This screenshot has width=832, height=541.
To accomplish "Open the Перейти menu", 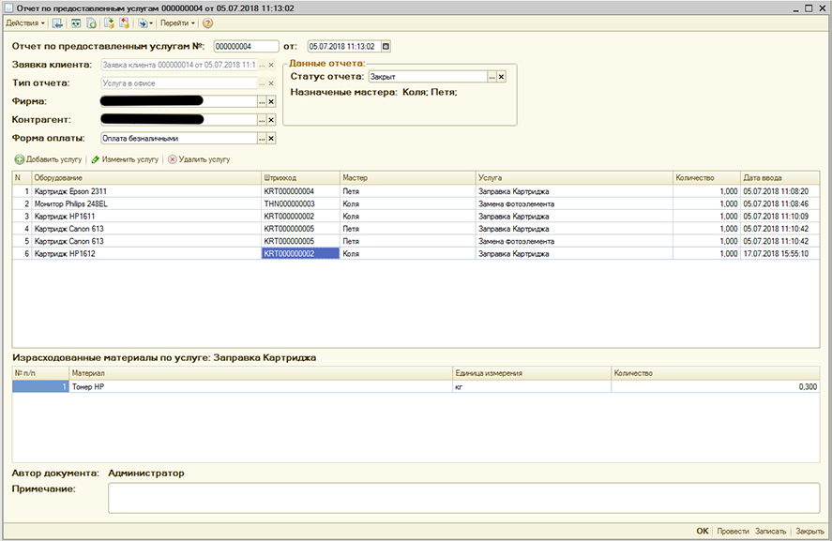I will coord(176,23).
